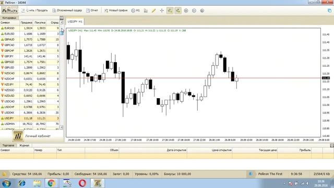Select the USDJPY H1 chart tab
The width and height of the screenshot is (334, 188).
tap(75, 21)
